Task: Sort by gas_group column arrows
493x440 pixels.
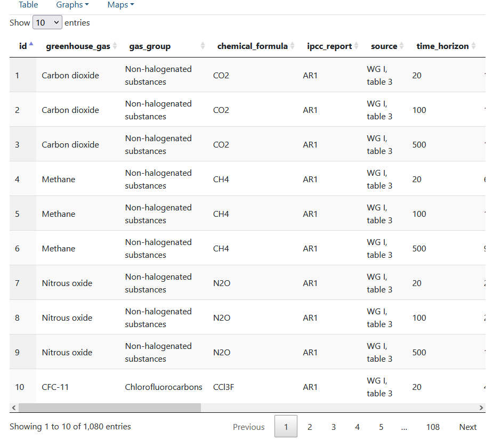Action: coord(203,46)
